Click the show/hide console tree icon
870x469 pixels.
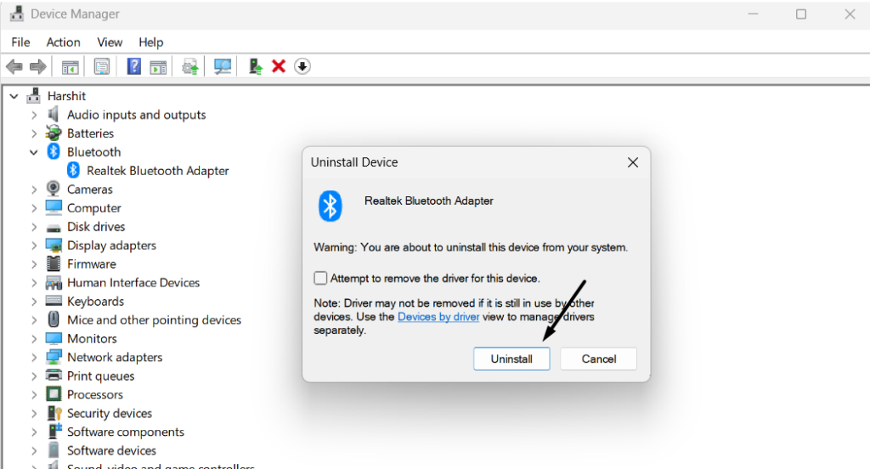71,66
